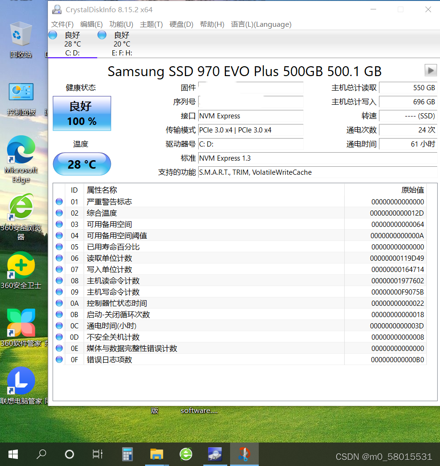Select row 08 主机读命令计数

[240, 280]
